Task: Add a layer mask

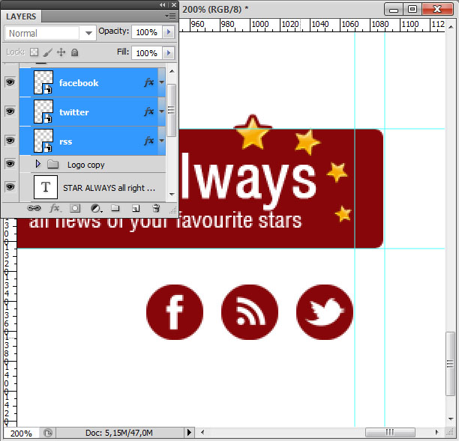Action: coord(75,208)
